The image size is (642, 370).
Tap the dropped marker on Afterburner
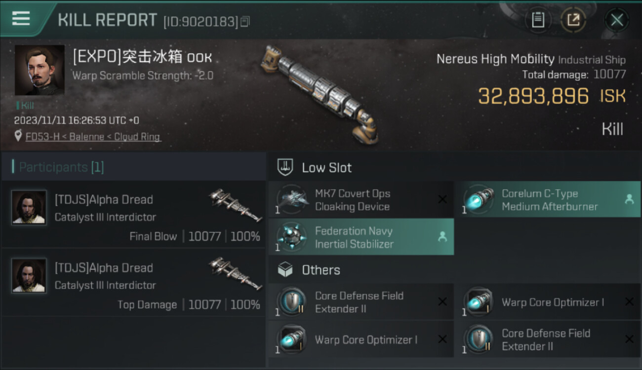(629, 199)
